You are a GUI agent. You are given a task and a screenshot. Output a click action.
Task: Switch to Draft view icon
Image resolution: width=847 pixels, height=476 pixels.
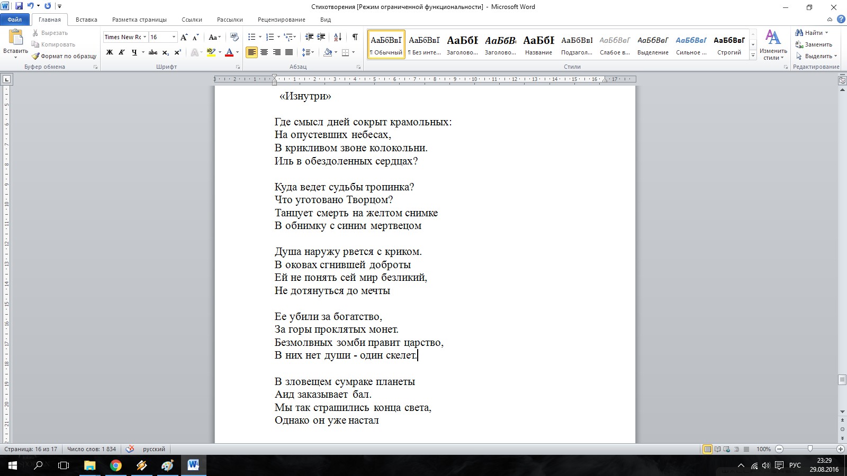click(746, 449)
